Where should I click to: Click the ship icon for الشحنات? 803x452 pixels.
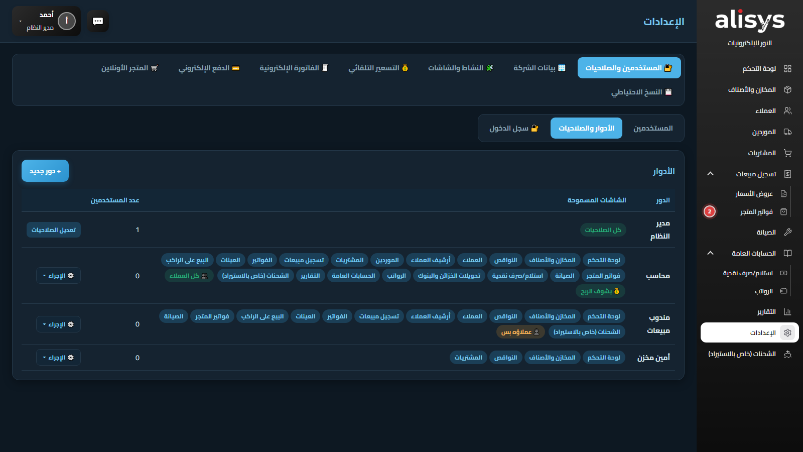(x=787, y=354)
